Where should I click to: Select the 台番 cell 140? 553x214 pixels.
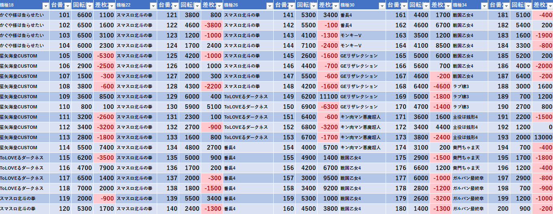[168, 209]
